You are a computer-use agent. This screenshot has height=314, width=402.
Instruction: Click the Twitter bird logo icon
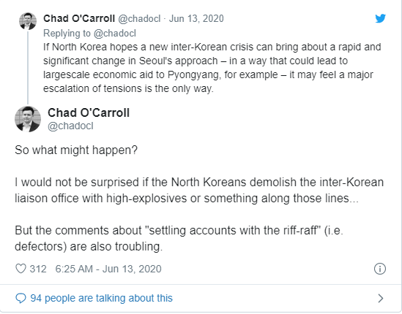[x=381, y=18]
